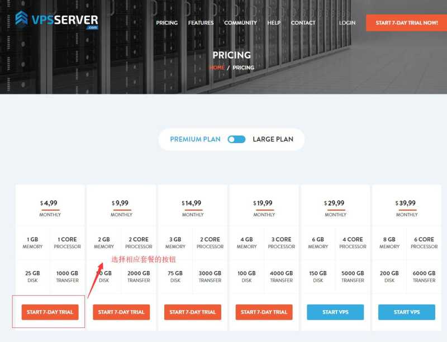Click the 150 GB Disk cell

(318, 277)
